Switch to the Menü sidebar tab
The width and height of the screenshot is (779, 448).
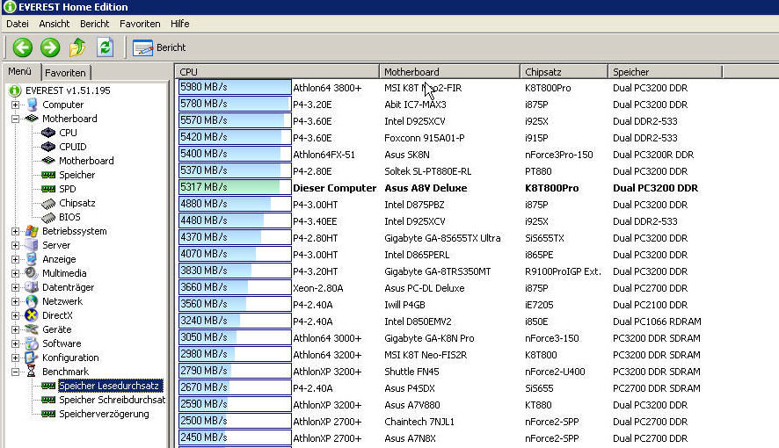tap(20, 71)
